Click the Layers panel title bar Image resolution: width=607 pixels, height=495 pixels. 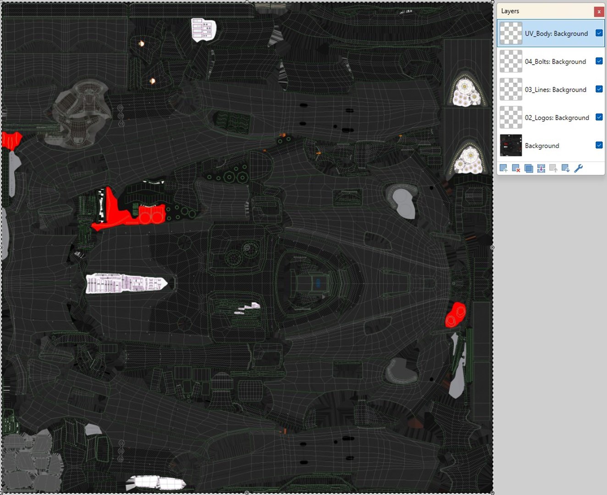(x=546, y=11)
